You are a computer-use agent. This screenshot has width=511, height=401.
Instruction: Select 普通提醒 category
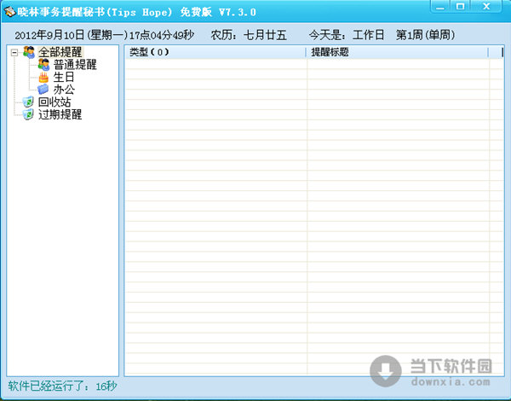tap(75, 65)
